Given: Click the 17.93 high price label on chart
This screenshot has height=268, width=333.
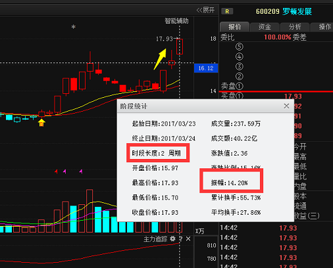Looking at the screenshot, I should pyautogui.click(x=165, y=39).
